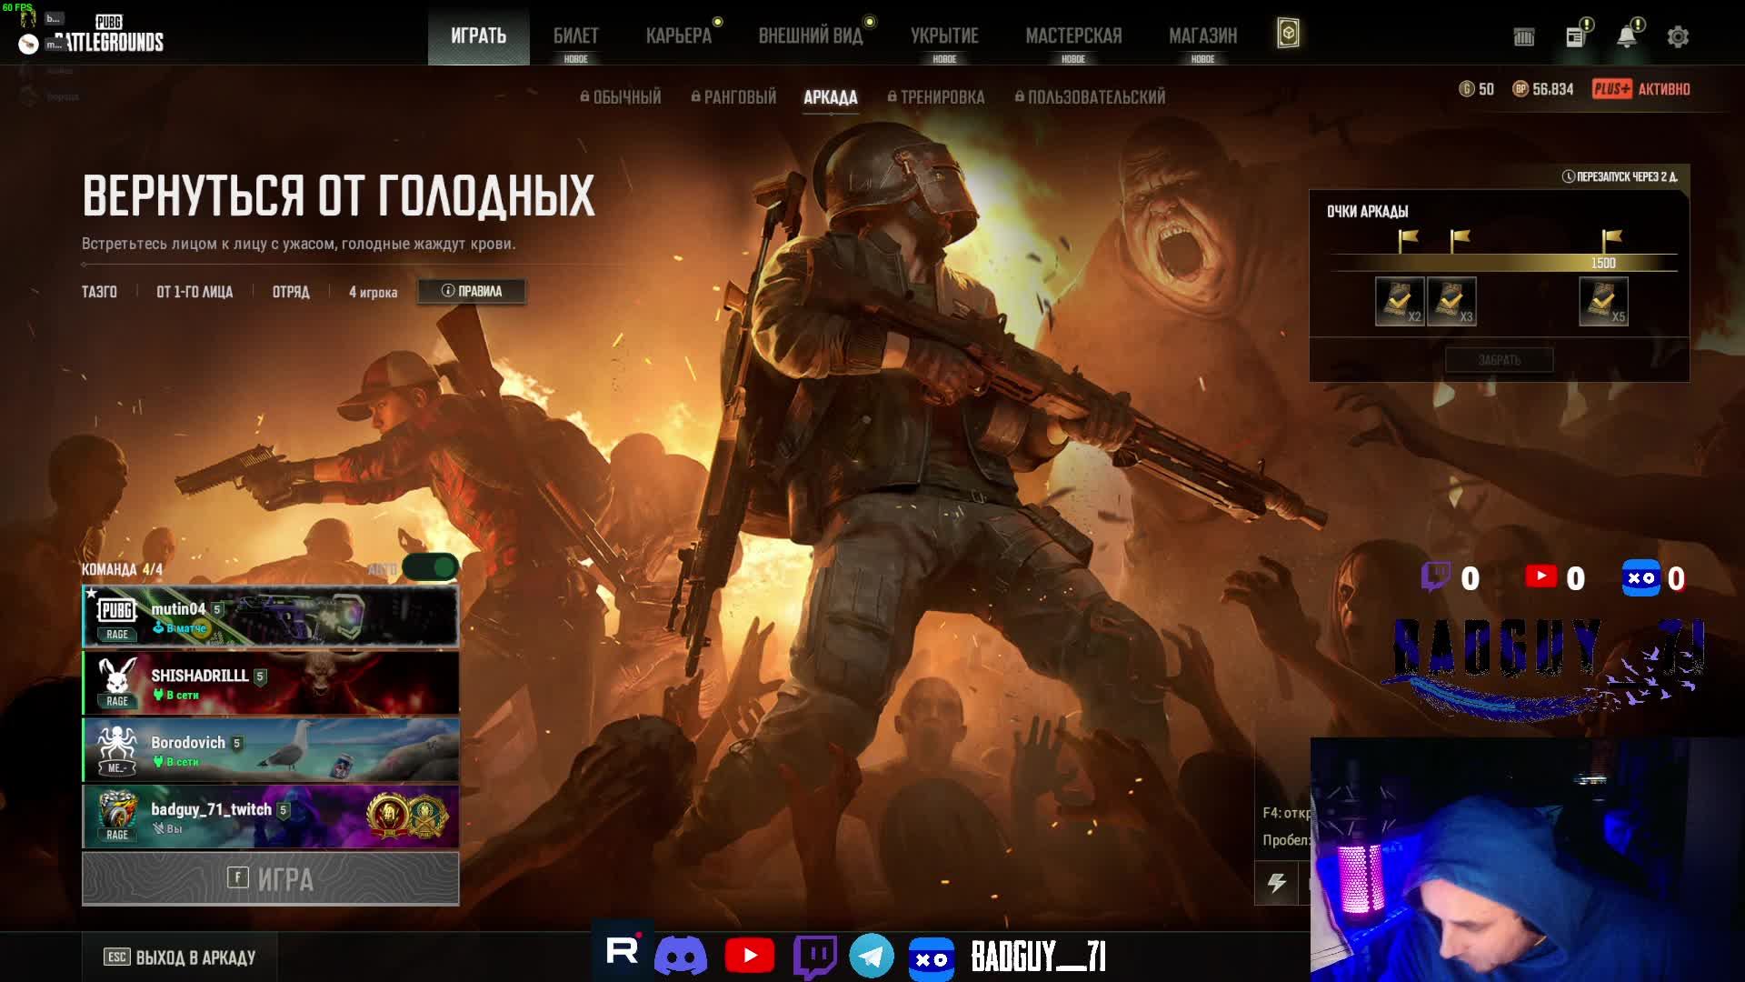Click the crate icon after Магазин
Image resolution: width=1745 pixels, height=982 pixels.
[x=1288, y=35]
